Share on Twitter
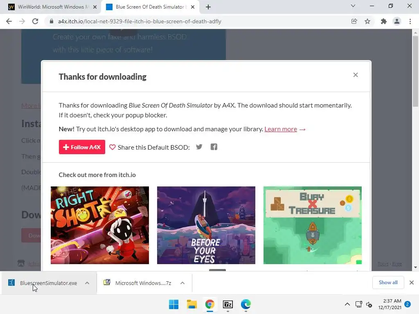This screenshot has height=314, width=419. [x=199, y=147]
